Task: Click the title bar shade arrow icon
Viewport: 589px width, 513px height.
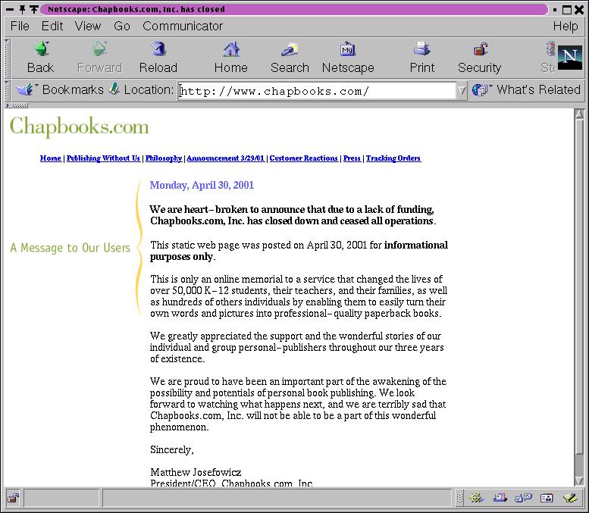Action: pyautogui.click(x=34, y=9)
